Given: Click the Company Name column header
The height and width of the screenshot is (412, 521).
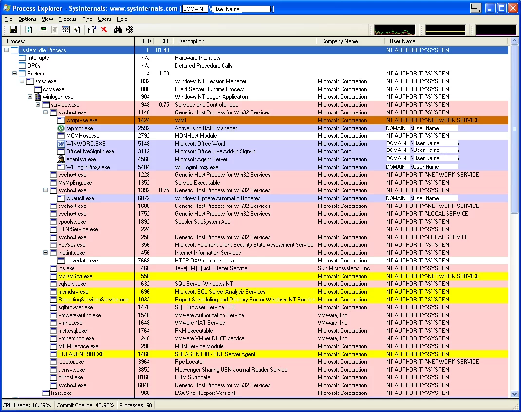Looking at the screenshot, I should pos(339,41).
